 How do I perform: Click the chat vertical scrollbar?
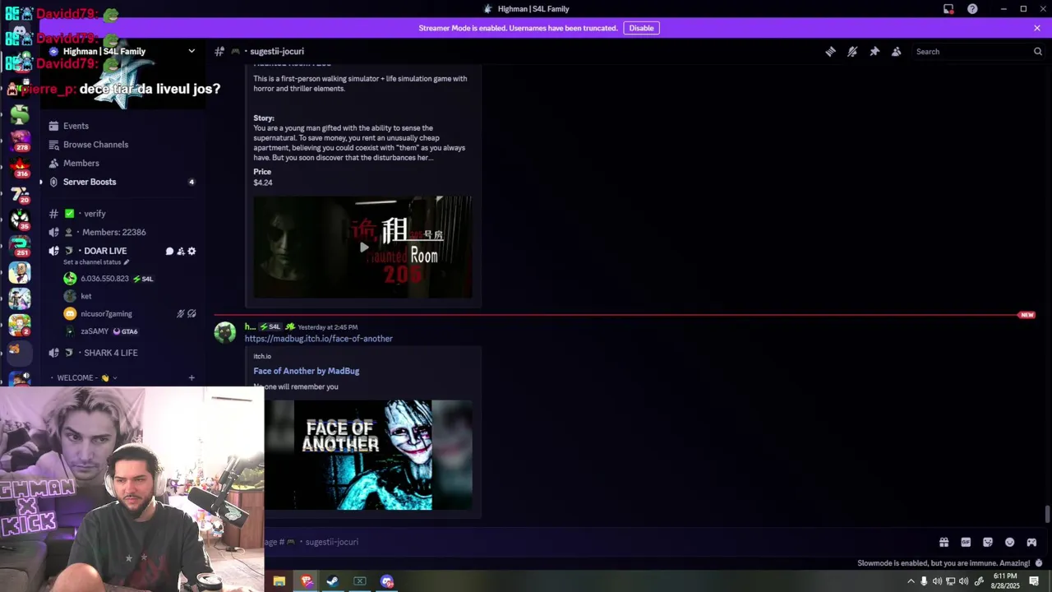click(x=1047, y=515)
